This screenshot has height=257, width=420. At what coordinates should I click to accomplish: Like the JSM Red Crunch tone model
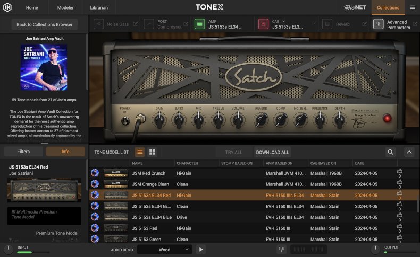pyautogui.click(x=400, y=171)
